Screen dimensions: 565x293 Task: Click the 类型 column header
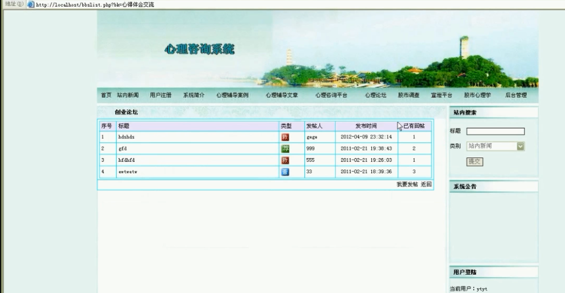click(x=286, y=126)
